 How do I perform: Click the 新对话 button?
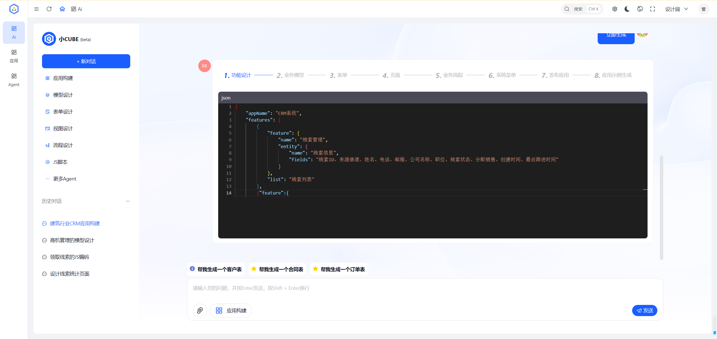[x=86, y=61]
